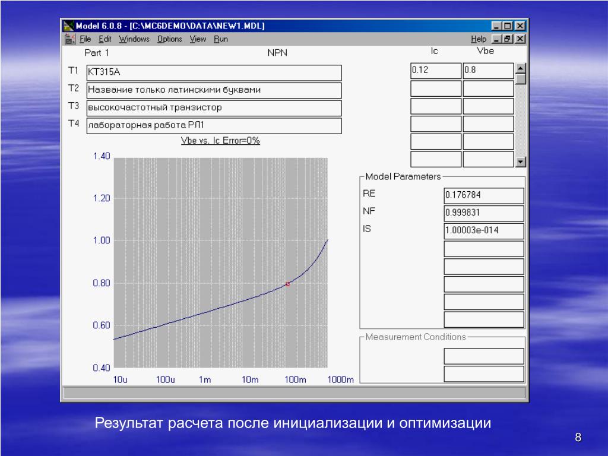
Task: Open the Help menu
Action: coord(479,39)
